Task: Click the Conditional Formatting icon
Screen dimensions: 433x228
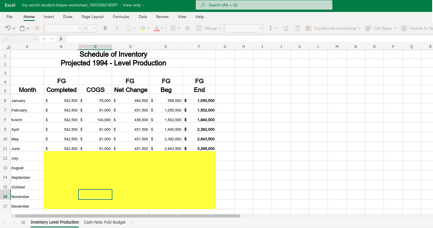Action: coord(308,28)
